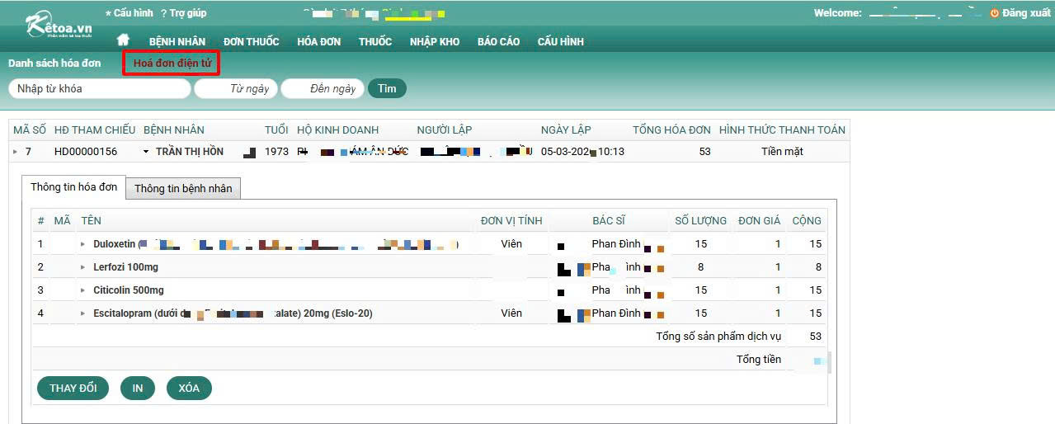Expand the Citicolin 500mg row
Viewport: 1055px width, 424px height.
point(82,290)
